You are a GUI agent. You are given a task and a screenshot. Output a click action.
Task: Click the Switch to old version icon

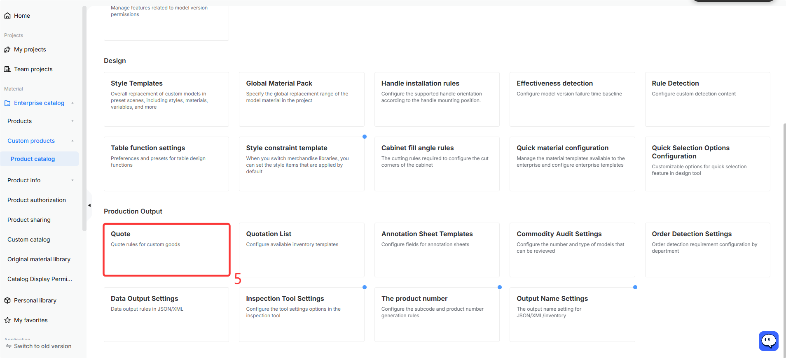coord(8,346)
